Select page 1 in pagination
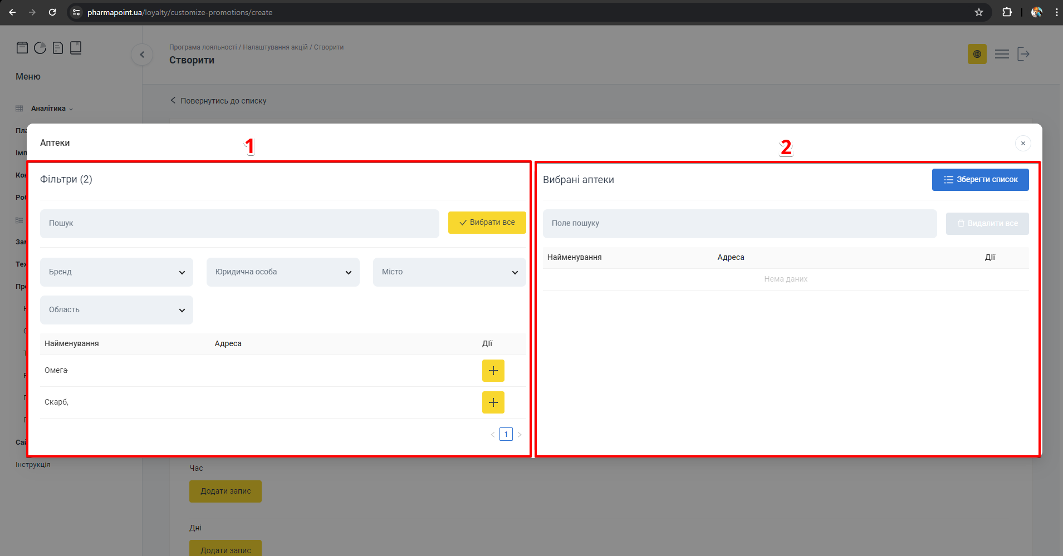Viewport: 1063px width, 556px height. pyautogui.click(x=506, y=435)
